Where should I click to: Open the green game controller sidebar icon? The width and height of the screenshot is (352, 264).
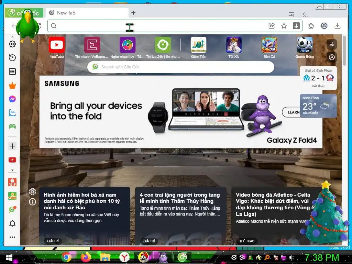[12, 126]
